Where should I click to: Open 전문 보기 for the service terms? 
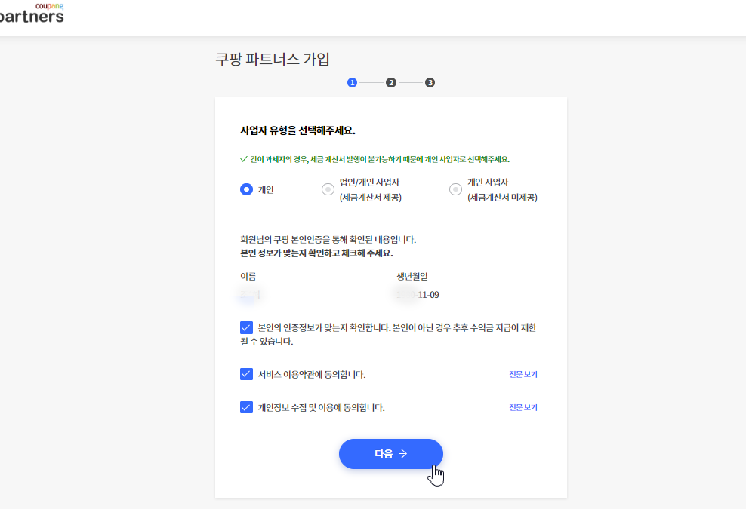pos(523,373)
